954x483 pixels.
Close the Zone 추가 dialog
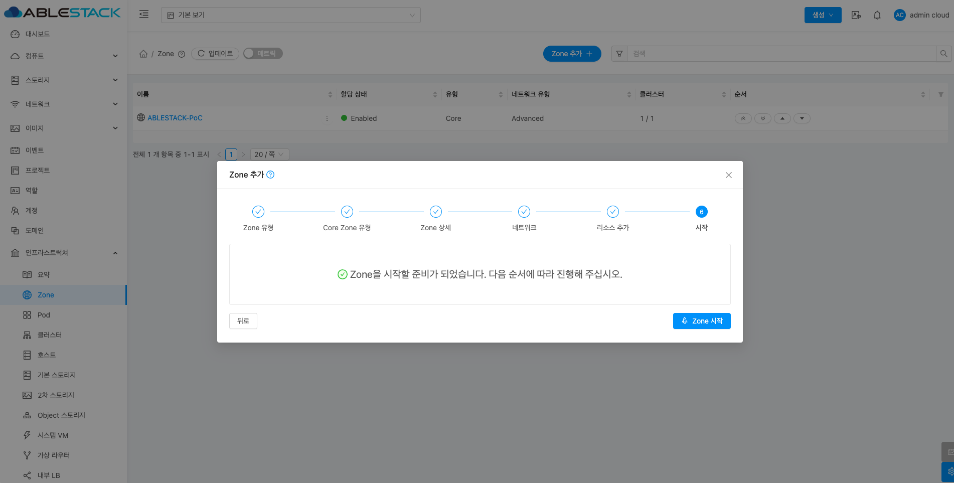[x=729, y=175]
